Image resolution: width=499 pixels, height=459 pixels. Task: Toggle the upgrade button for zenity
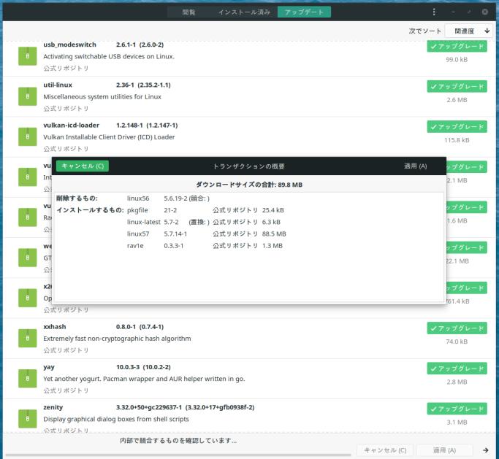click(457, 409)
